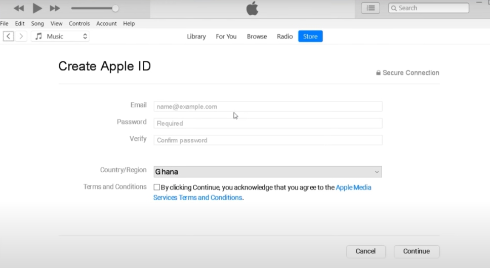This screenshot has width=490, height=268.
Task: Open the Song menu
Action: [x=37, y=23]
